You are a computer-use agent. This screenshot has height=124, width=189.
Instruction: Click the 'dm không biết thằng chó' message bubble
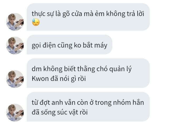click(88, 73)
